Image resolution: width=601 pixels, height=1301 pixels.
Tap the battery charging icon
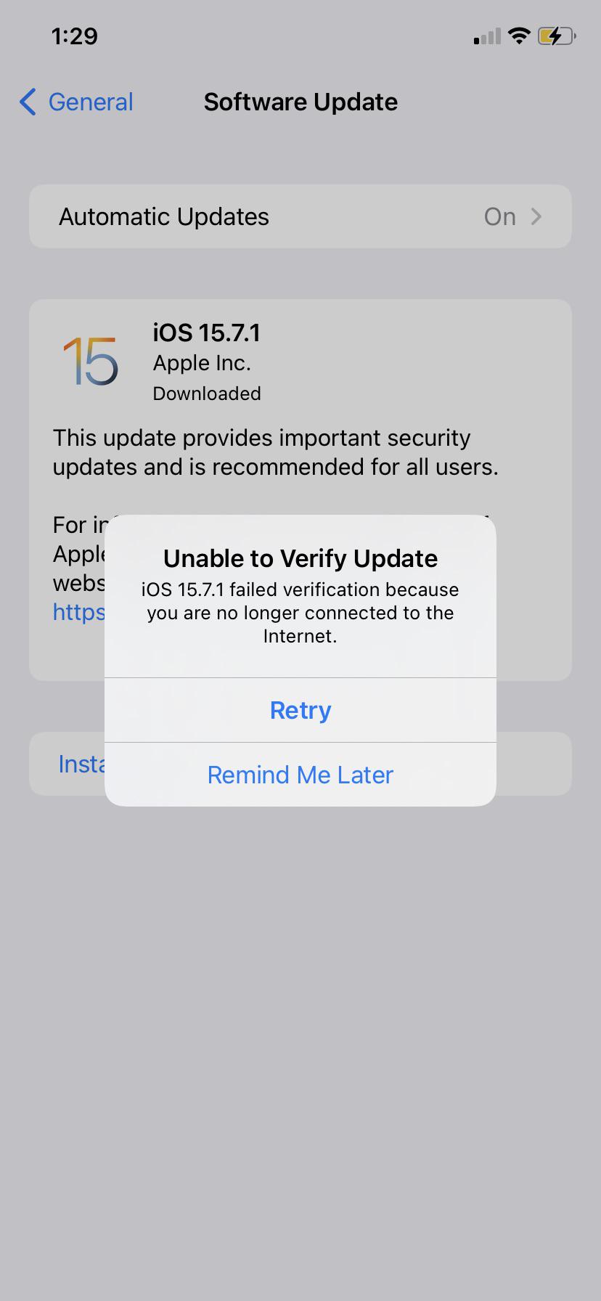click(x=556, y=36)
